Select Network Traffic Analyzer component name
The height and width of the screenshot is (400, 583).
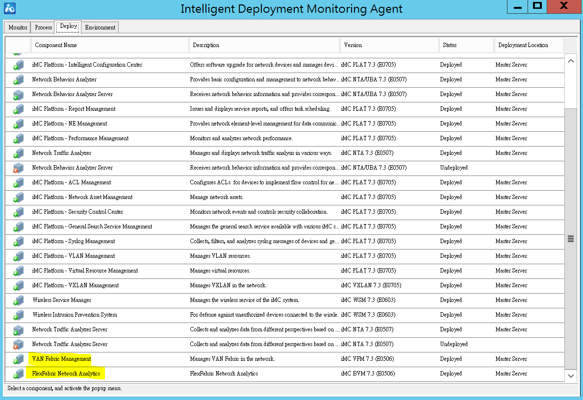pyautogui.click(x=61, y=153)
